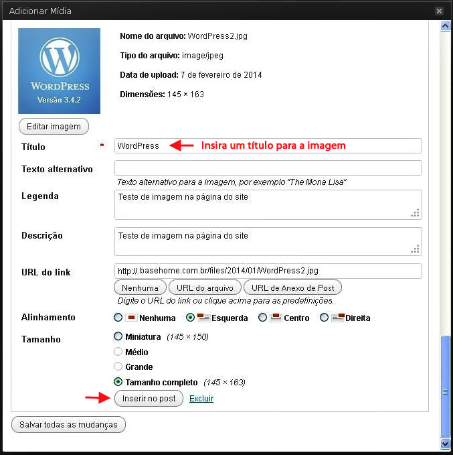Image resolution: width=453 pixels, height=455 pixels.
Task: Click the Centro alignment icon
Action: 276,318
